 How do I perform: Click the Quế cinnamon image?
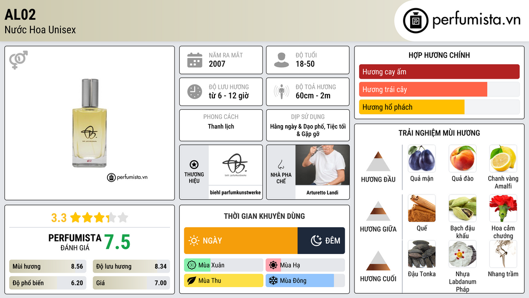[x=422, y=208]
